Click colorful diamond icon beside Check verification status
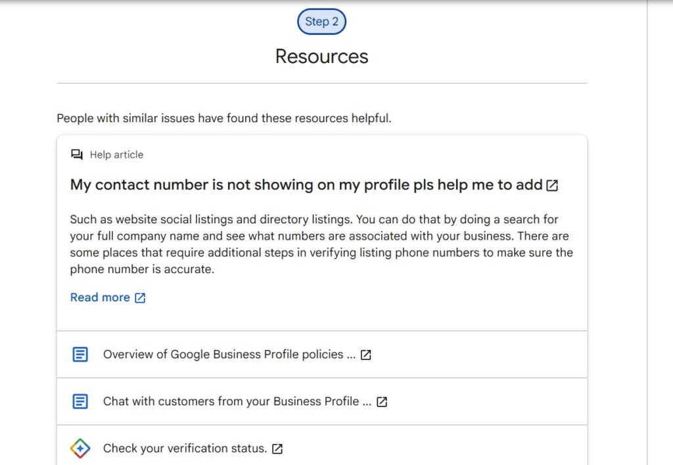 (x=80, y=449)
